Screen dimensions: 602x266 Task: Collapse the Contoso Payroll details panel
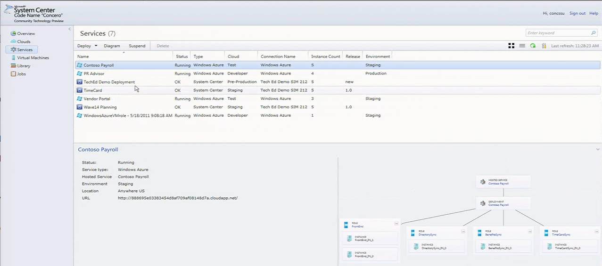[598, 150]
